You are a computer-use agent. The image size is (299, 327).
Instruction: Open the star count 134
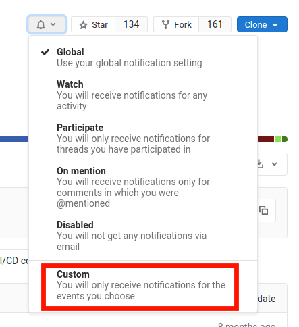pos(132,24)
